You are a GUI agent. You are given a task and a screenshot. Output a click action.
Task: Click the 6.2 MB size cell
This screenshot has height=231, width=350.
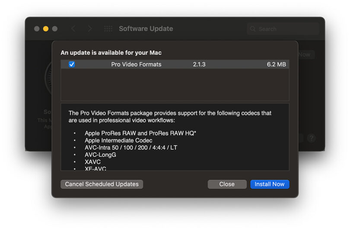click(276, 64)
